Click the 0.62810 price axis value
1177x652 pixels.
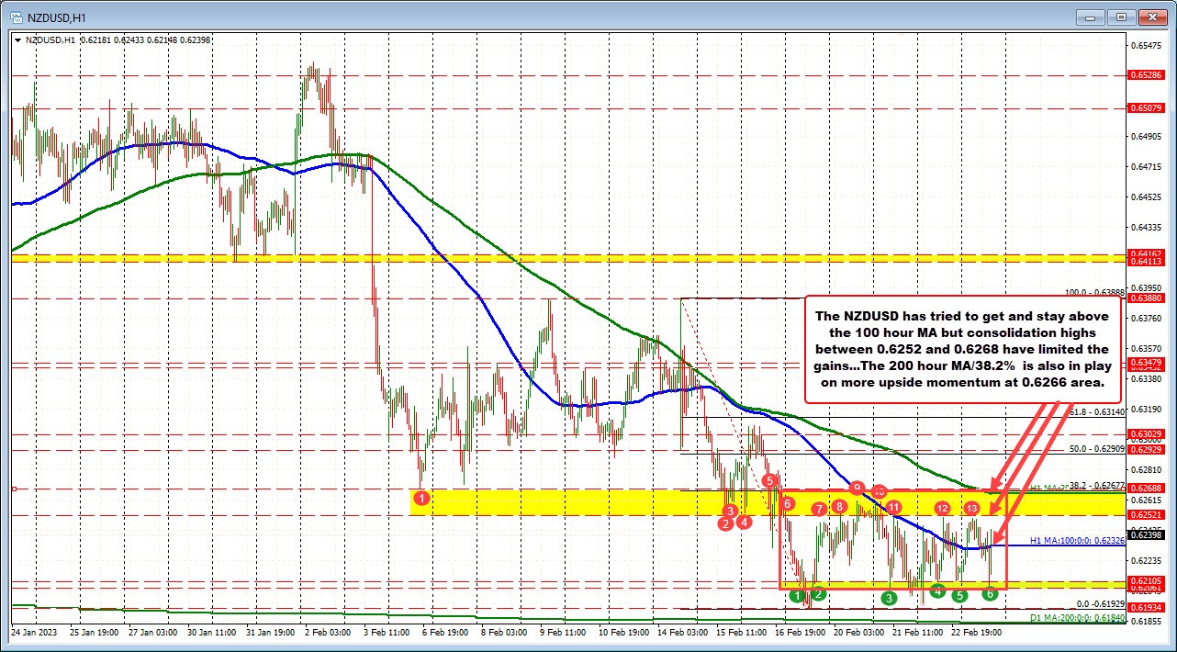[1146, 470]
